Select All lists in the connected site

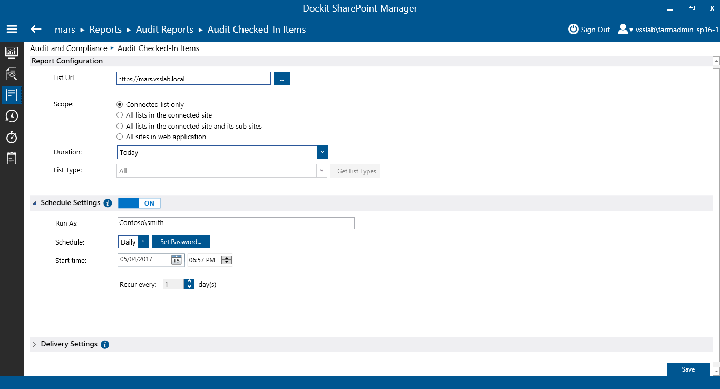click(x=120, y=115)
